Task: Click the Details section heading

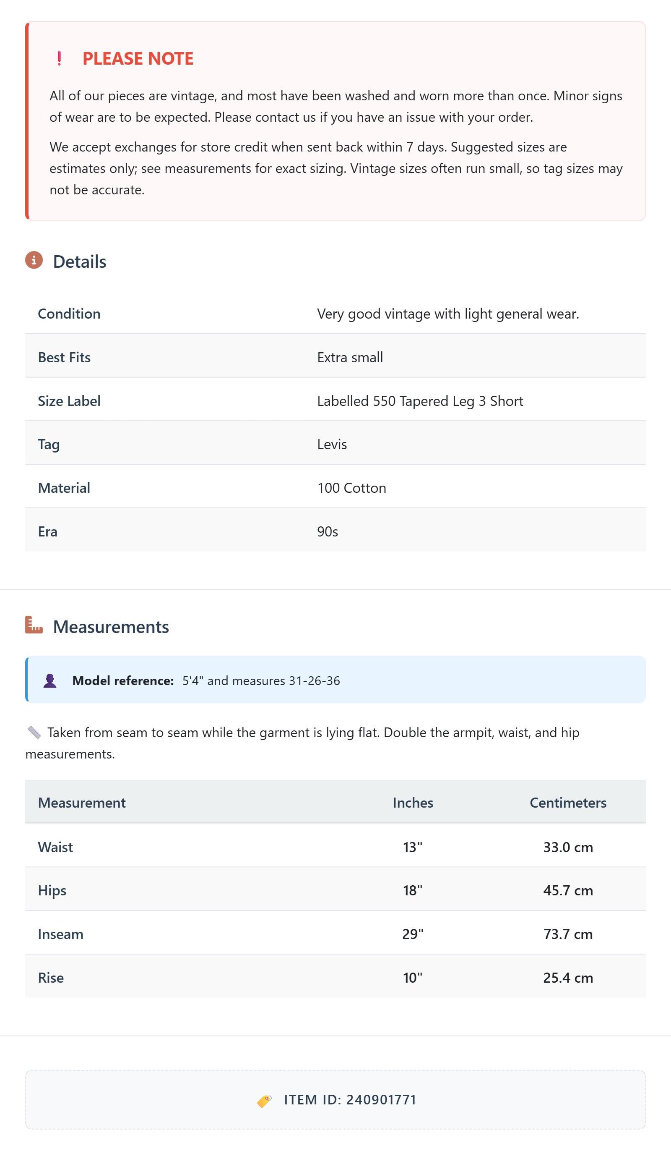Action: click(79, 262)
